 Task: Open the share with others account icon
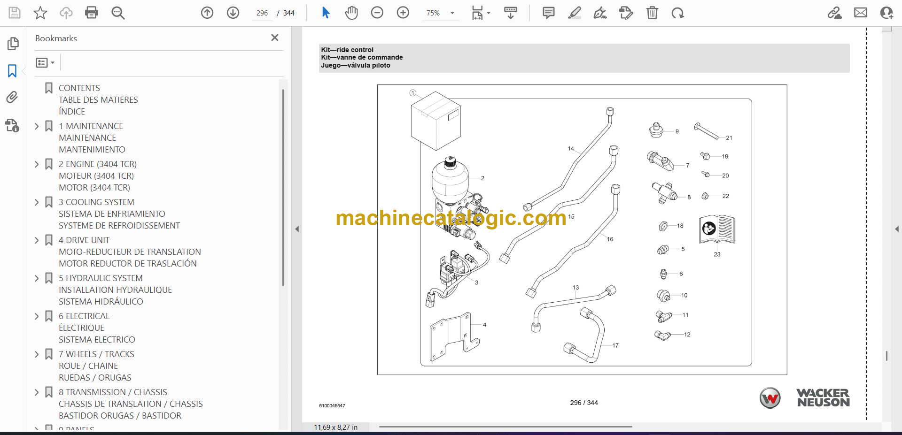click(886, 13)
